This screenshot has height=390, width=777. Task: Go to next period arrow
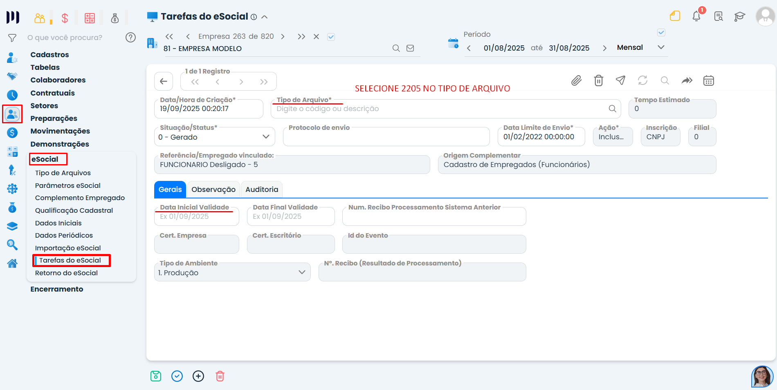point(604,48)
